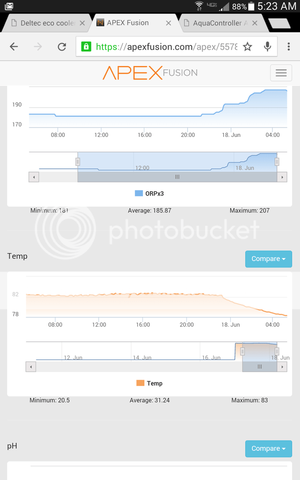Switch to Deltec eco cooler tab
The height and width of the screenshot is (480, 300).
(47, 23)
